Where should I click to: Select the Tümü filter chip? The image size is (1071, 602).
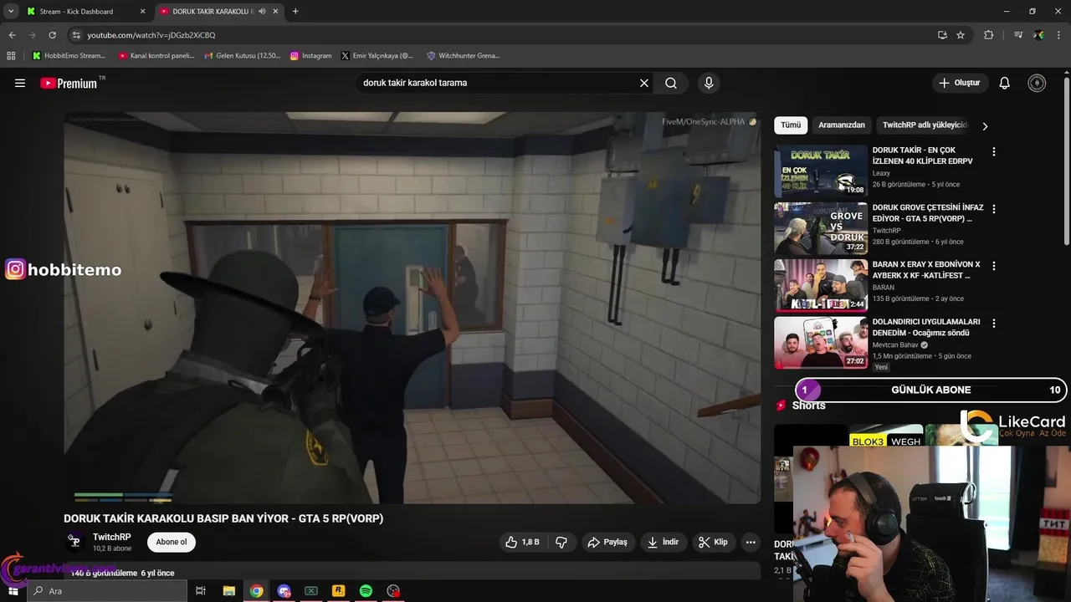tap(791, 125)
